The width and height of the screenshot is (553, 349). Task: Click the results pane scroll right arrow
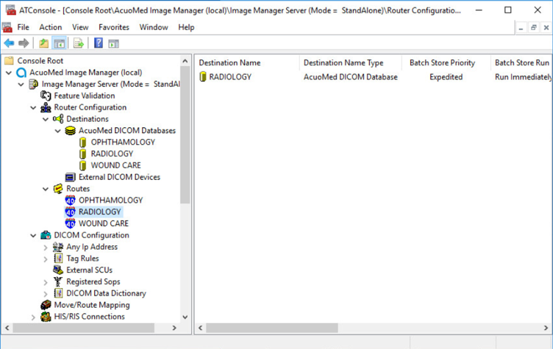(x=546, y=328)
